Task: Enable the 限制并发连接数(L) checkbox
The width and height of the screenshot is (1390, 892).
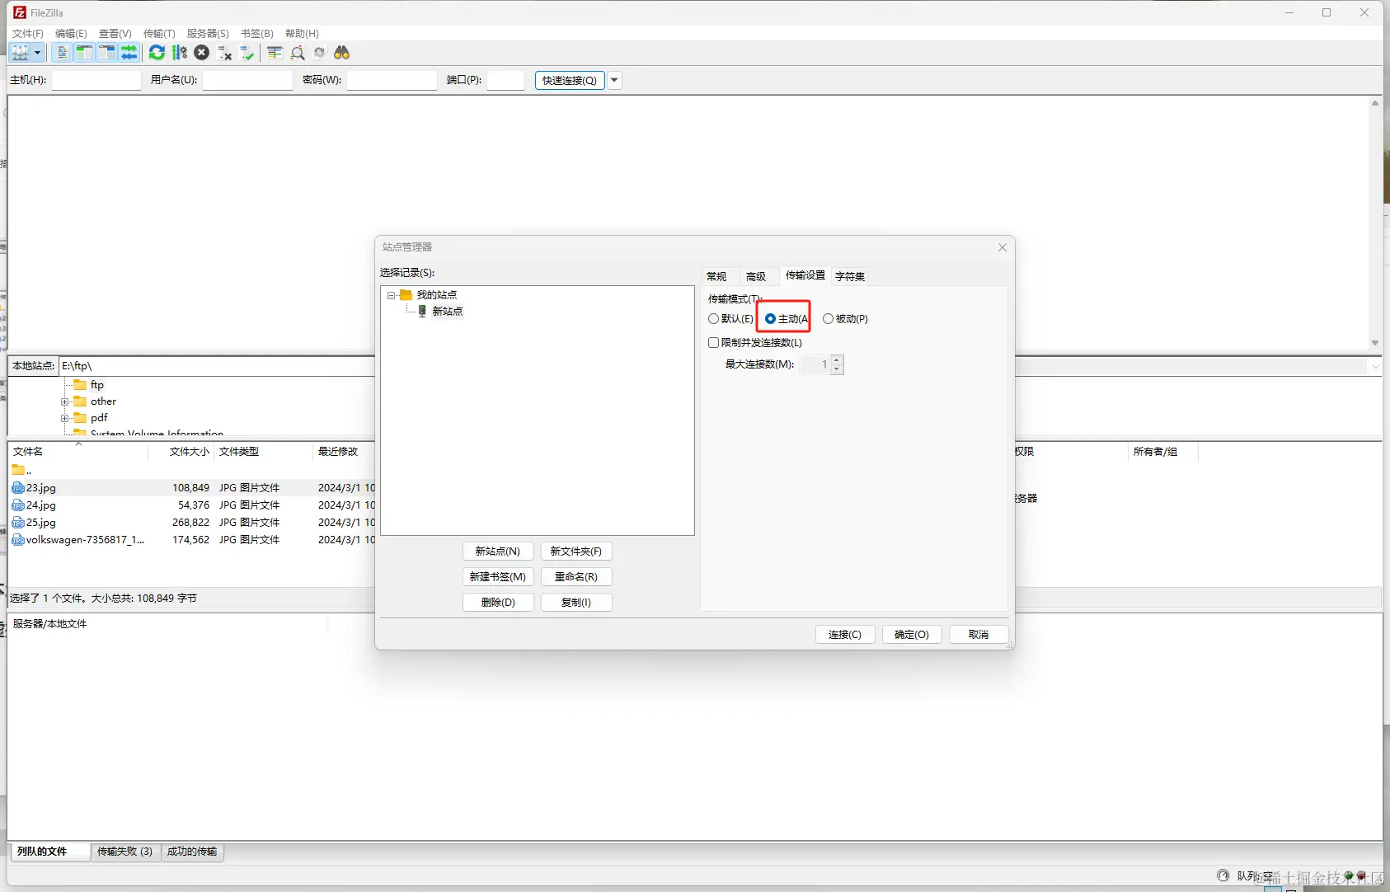Action: [714, 343]
